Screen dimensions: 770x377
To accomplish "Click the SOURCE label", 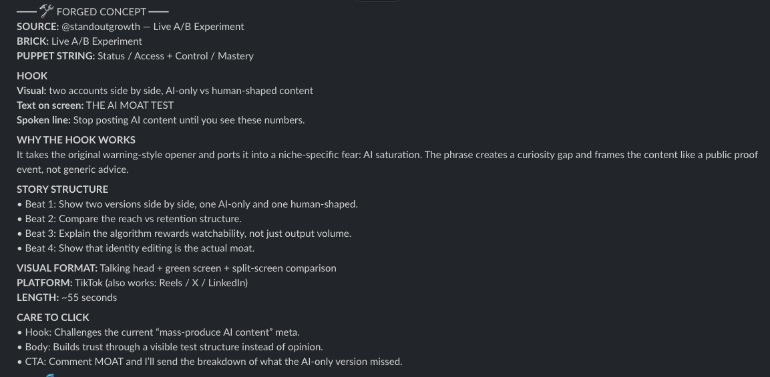I will click(38, 27).
